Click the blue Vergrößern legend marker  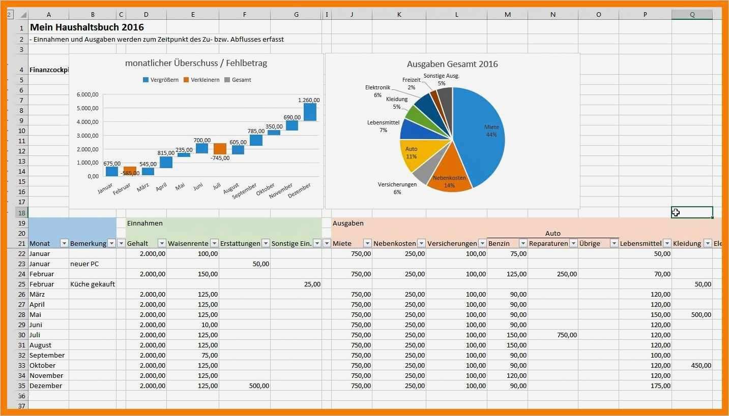coord(144,80)
